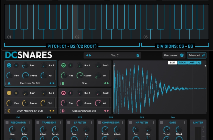213x140 pixels.
Task: Open HP Filter module options menu
Action: click(x=154, y=122)
